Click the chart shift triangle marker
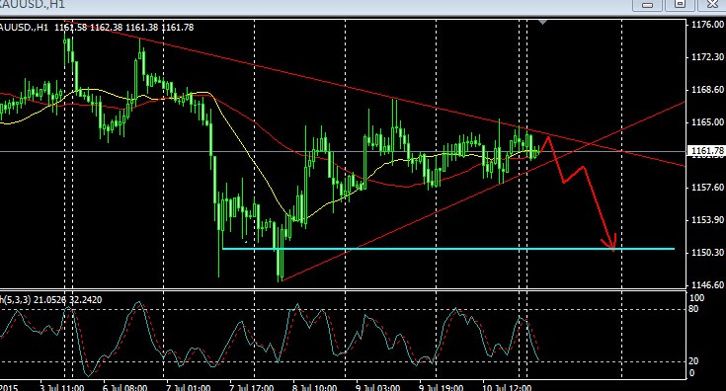 coord(542,22)
